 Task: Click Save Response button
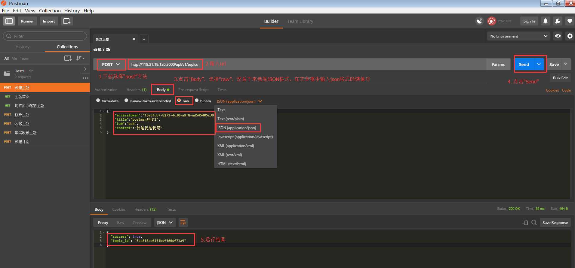(555, 222)
